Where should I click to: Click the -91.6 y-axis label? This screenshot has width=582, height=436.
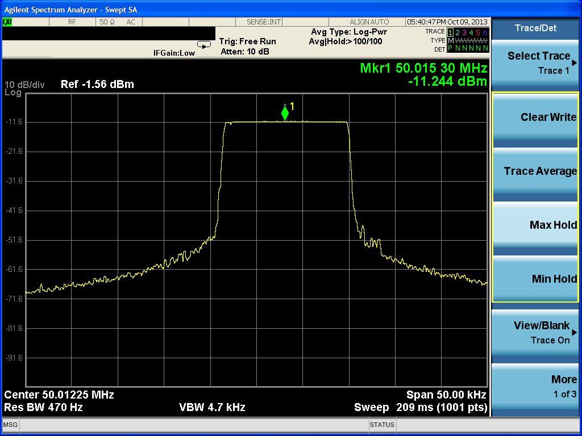click(14, 358)
